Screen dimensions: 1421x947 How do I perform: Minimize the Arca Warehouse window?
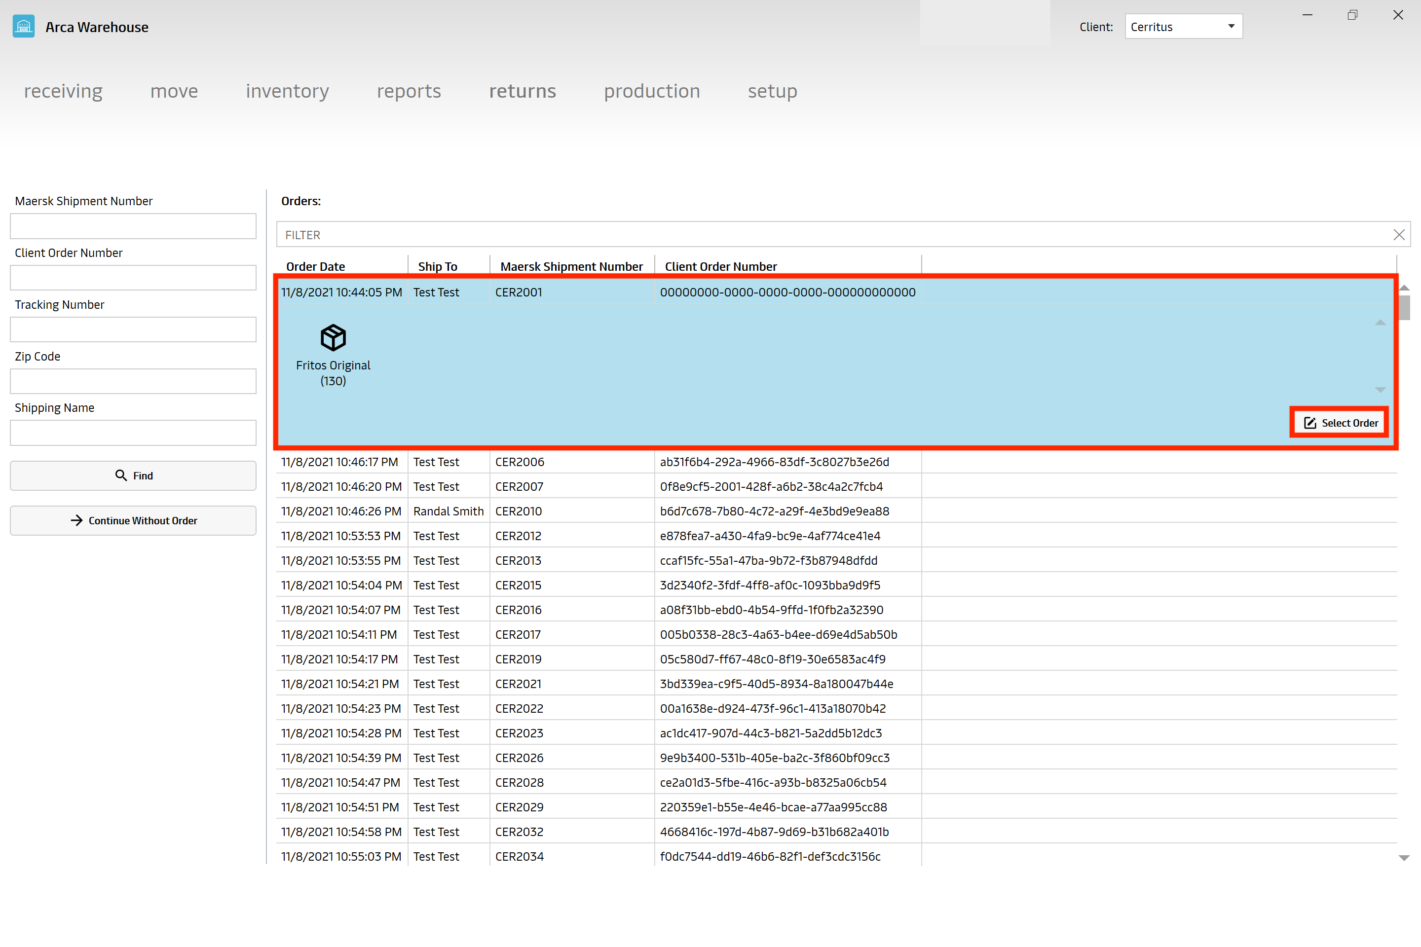[1308, 15]
